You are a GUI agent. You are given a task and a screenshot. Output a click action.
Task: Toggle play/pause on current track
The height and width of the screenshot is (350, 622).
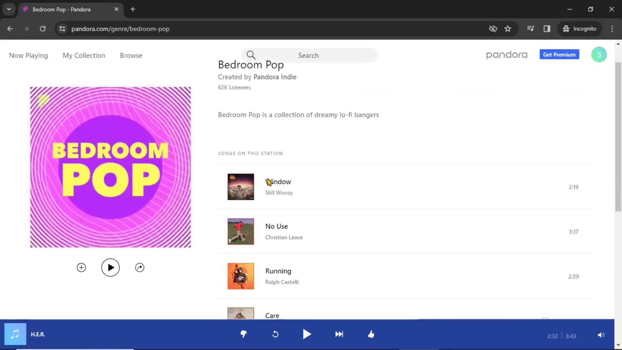pos(307,334)
